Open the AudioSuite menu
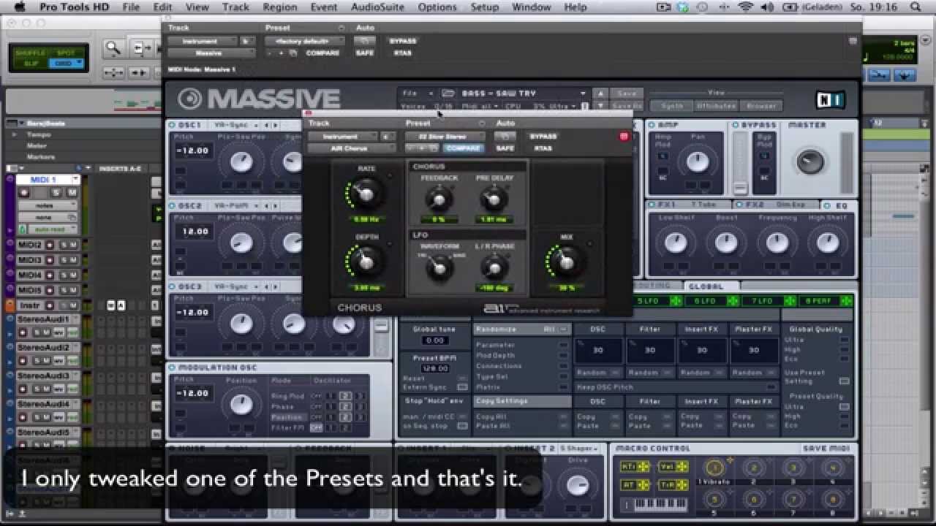This screenshot has height=526, width=936. (x=378, y=7)
